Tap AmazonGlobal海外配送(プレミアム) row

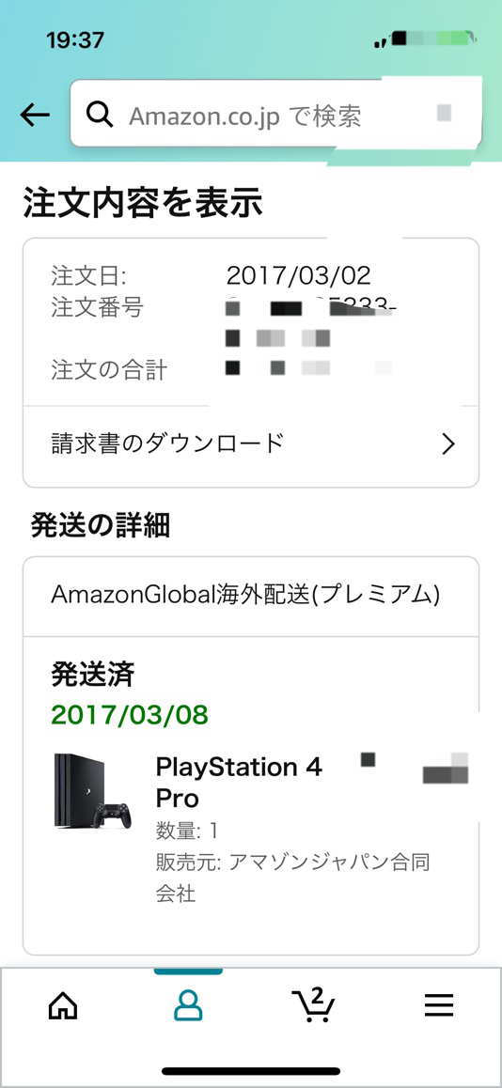pos(251,596)
